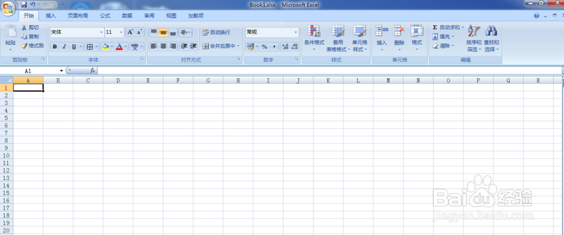Image resolution: width=564 pixels, height=235 pixels.
Task: Click the increase indent icon
Action: click(193, 46)
